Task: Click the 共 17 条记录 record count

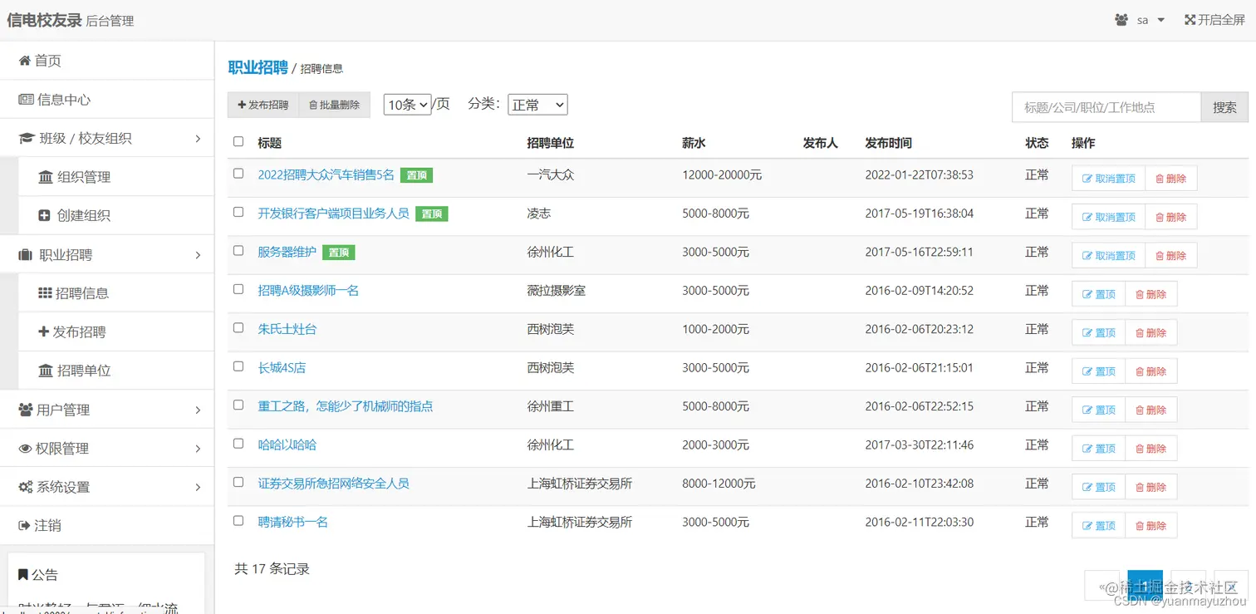Action: coord(272,569)
